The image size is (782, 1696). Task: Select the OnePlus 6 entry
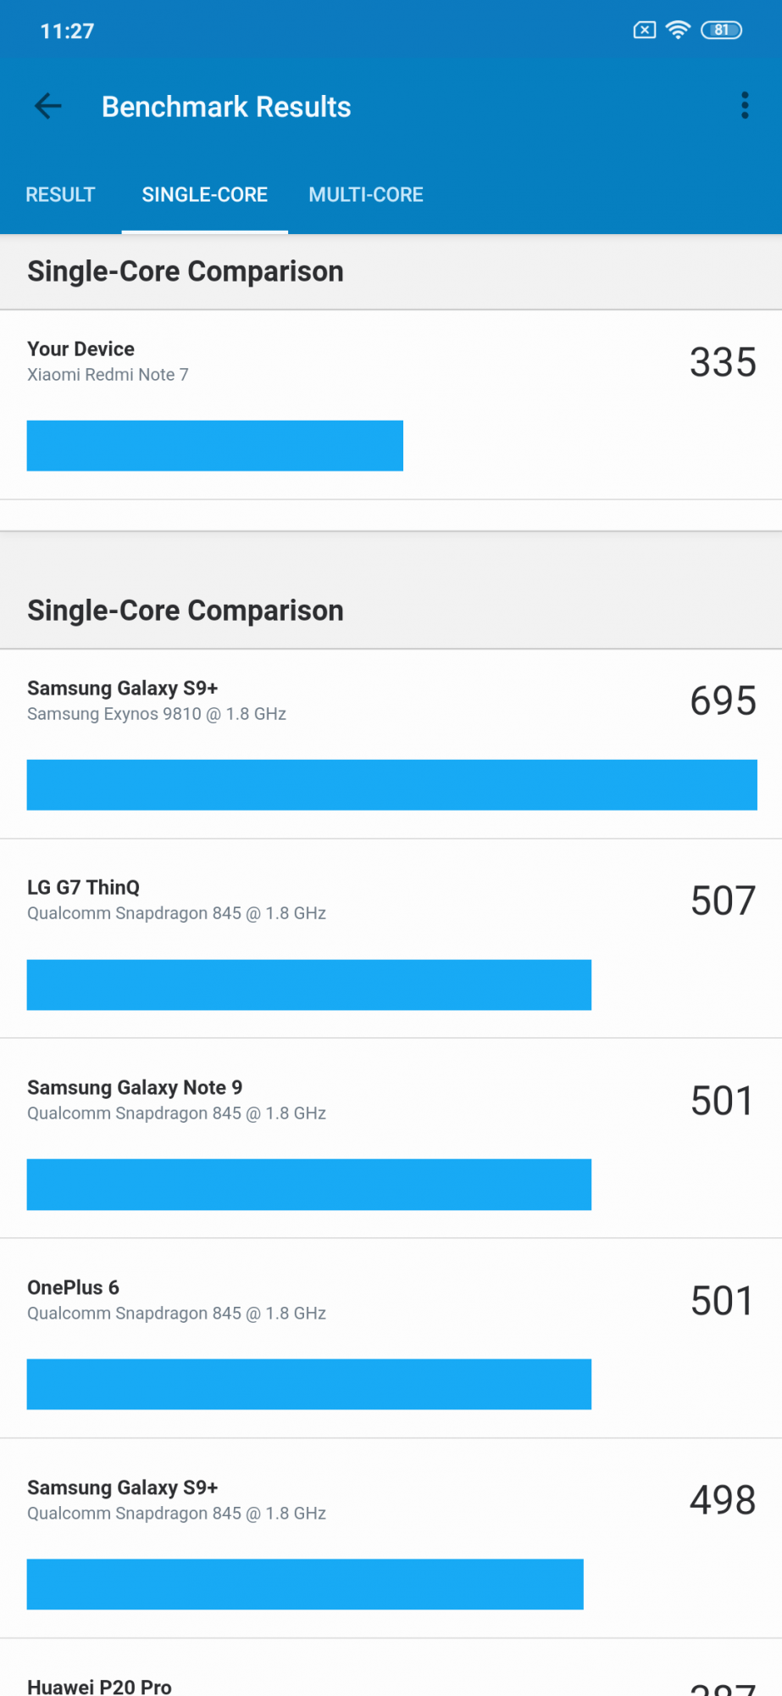[176, 1300]
